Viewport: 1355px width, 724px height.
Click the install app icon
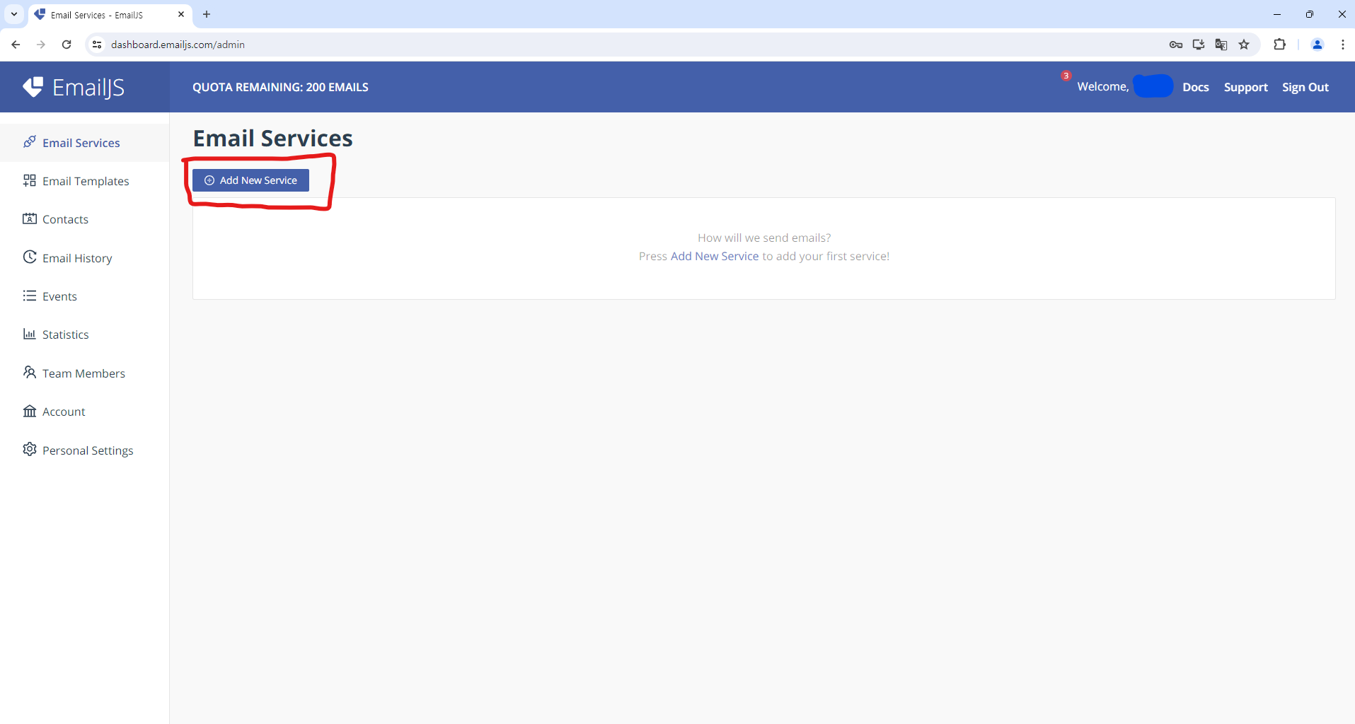(1199, 45)
